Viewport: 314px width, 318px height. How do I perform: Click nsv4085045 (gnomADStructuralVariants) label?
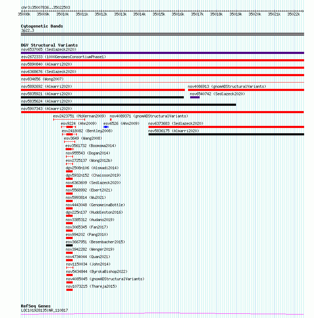pyautogui.click(x=105, y=279)
